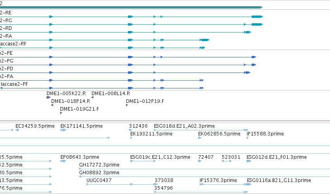Select the GH08892.3prime label
330x194 pixels.
click(99, 173)
